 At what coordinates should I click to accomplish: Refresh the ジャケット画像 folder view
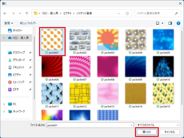coord(127,13)
